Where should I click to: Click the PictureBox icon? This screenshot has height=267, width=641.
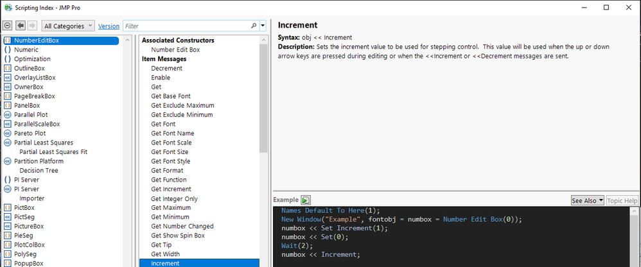(7, 226)
